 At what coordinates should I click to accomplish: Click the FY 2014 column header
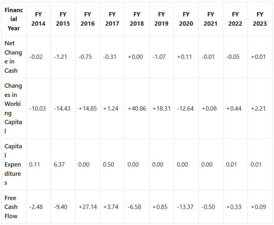38,19
